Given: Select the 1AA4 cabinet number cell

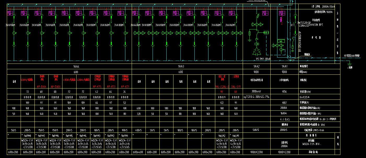Looking at the screenshot, I should coord(69,67).
